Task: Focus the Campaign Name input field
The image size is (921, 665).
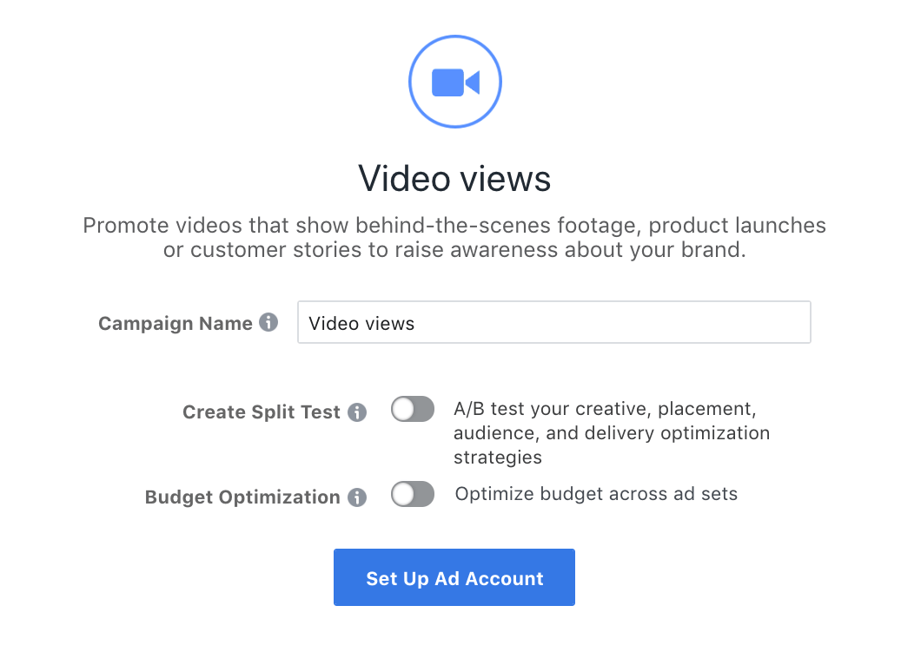Action: [553, 323]
